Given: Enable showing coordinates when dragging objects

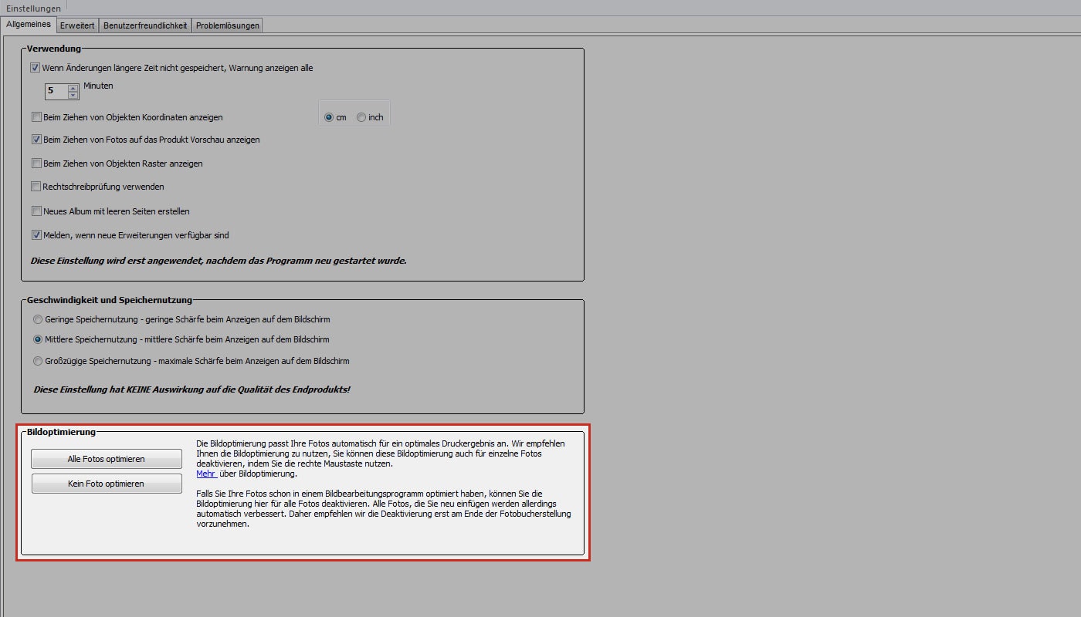Looking at the screenshot, I should [x=36, y=117].
